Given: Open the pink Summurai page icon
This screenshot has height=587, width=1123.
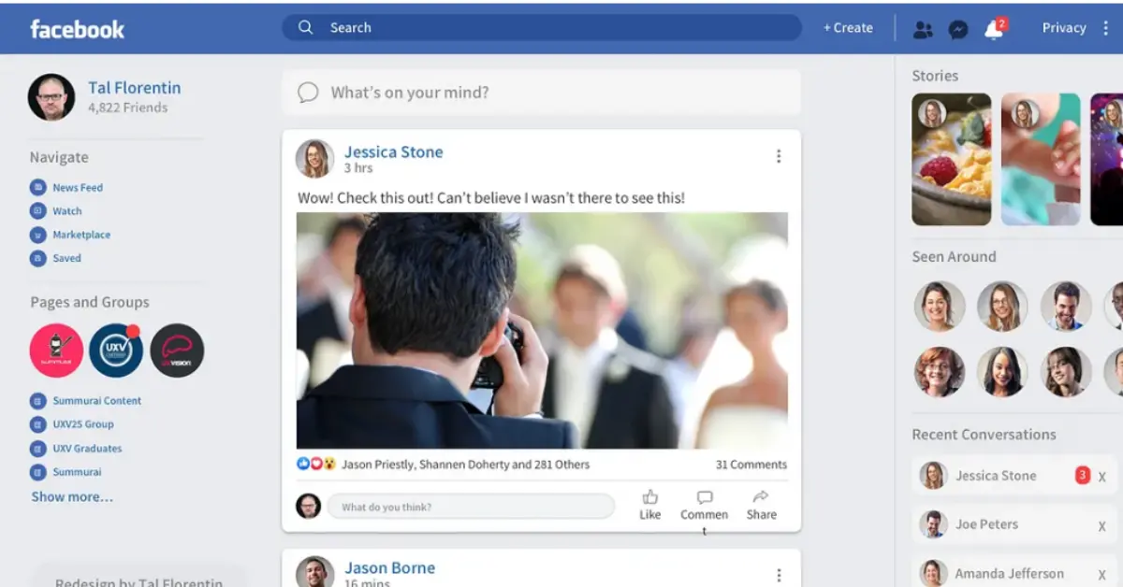Looking at the screenshot, I should tap(56, 351).
